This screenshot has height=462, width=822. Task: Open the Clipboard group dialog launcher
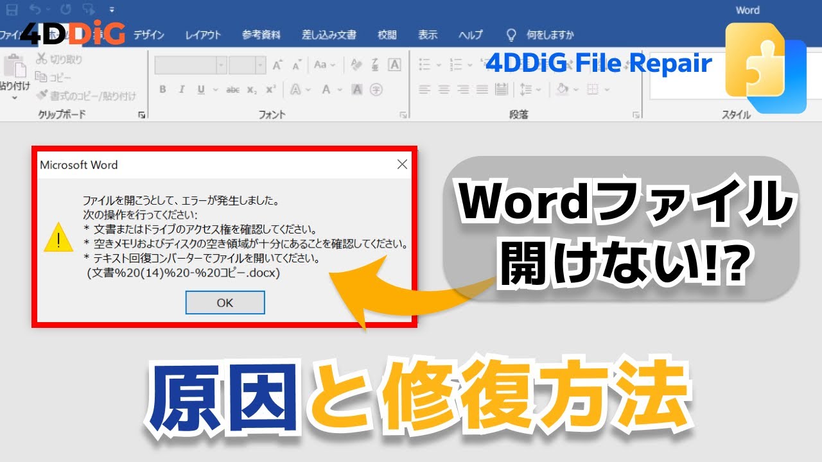pyautogui.click(x=142, y=116)
